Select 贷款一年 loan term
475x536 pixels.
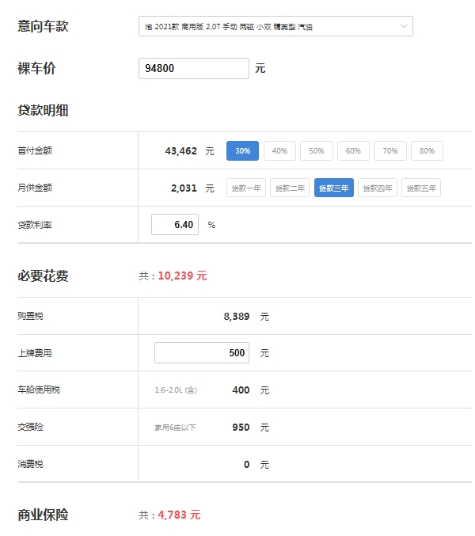coord(246,188)
